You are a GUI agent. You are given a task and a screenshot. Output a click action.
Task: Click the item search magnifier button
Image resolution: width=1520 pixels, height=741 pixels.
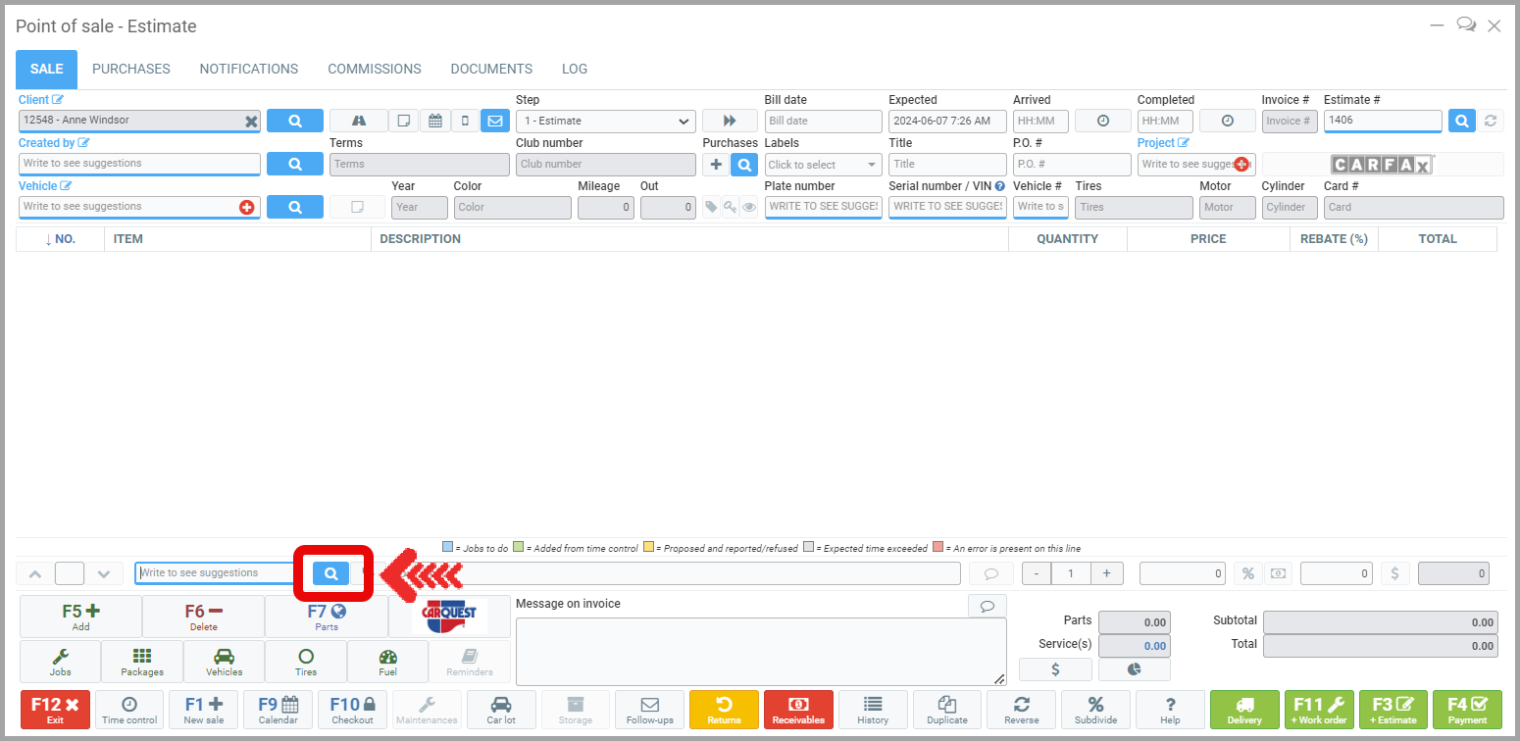click(x=331, y=573)
